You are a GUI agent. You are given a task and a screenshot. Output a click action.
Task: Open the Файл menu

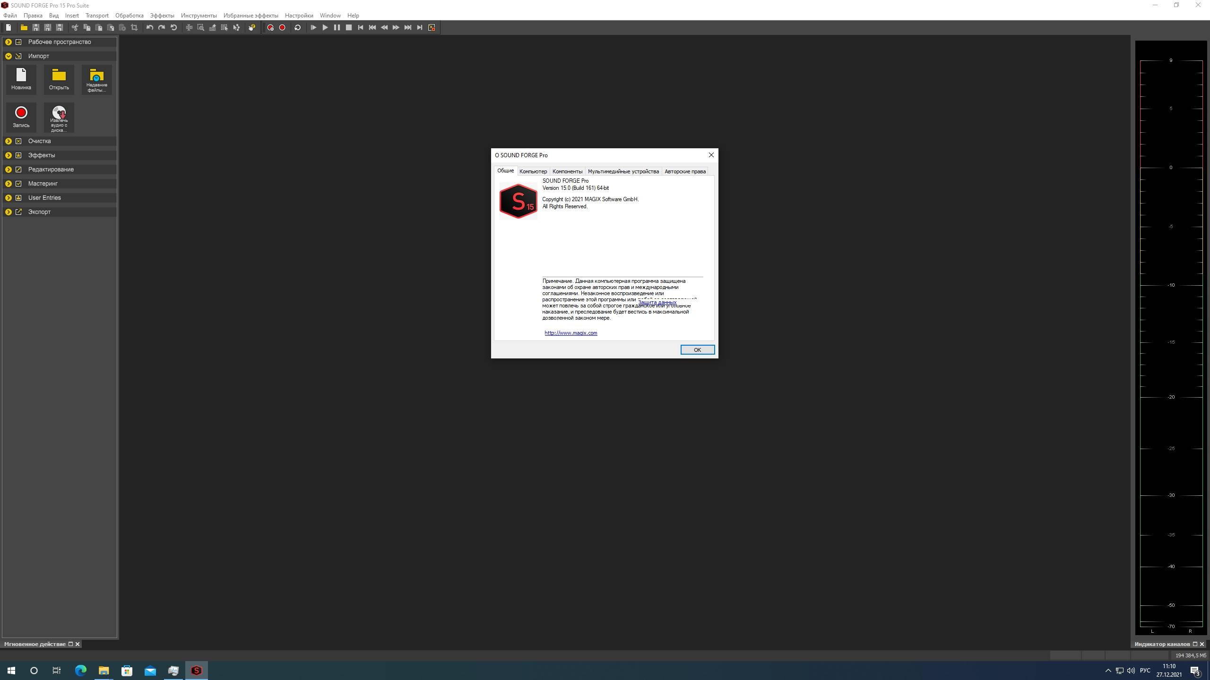coord(10,16)
